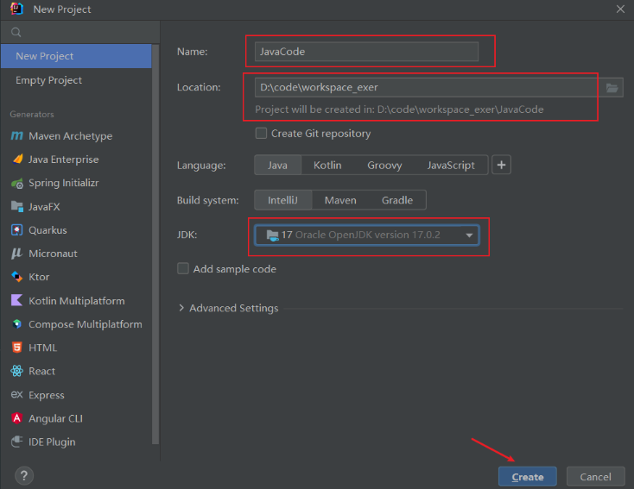Click the sidebar vertical scrollbar
634x489 pixels.
tap(155, 244)
